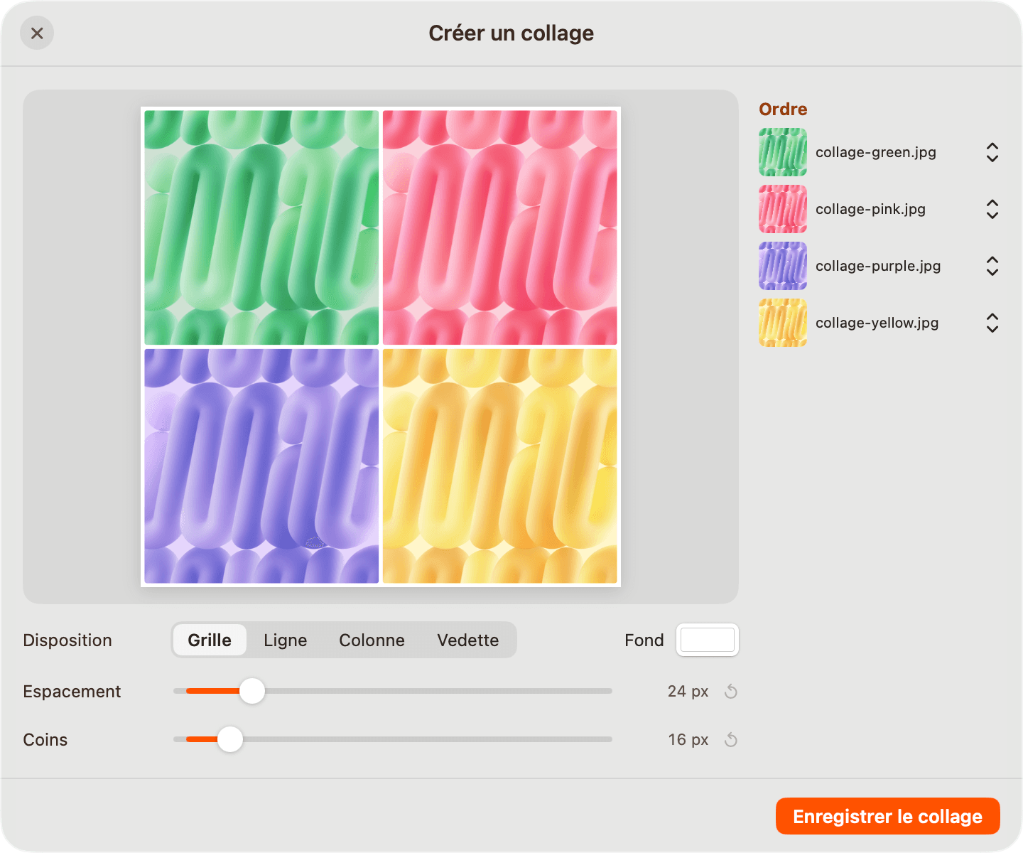Click the Espacement slider handle
Viewport: 1023px width, 853px height.
pos(252,691)
